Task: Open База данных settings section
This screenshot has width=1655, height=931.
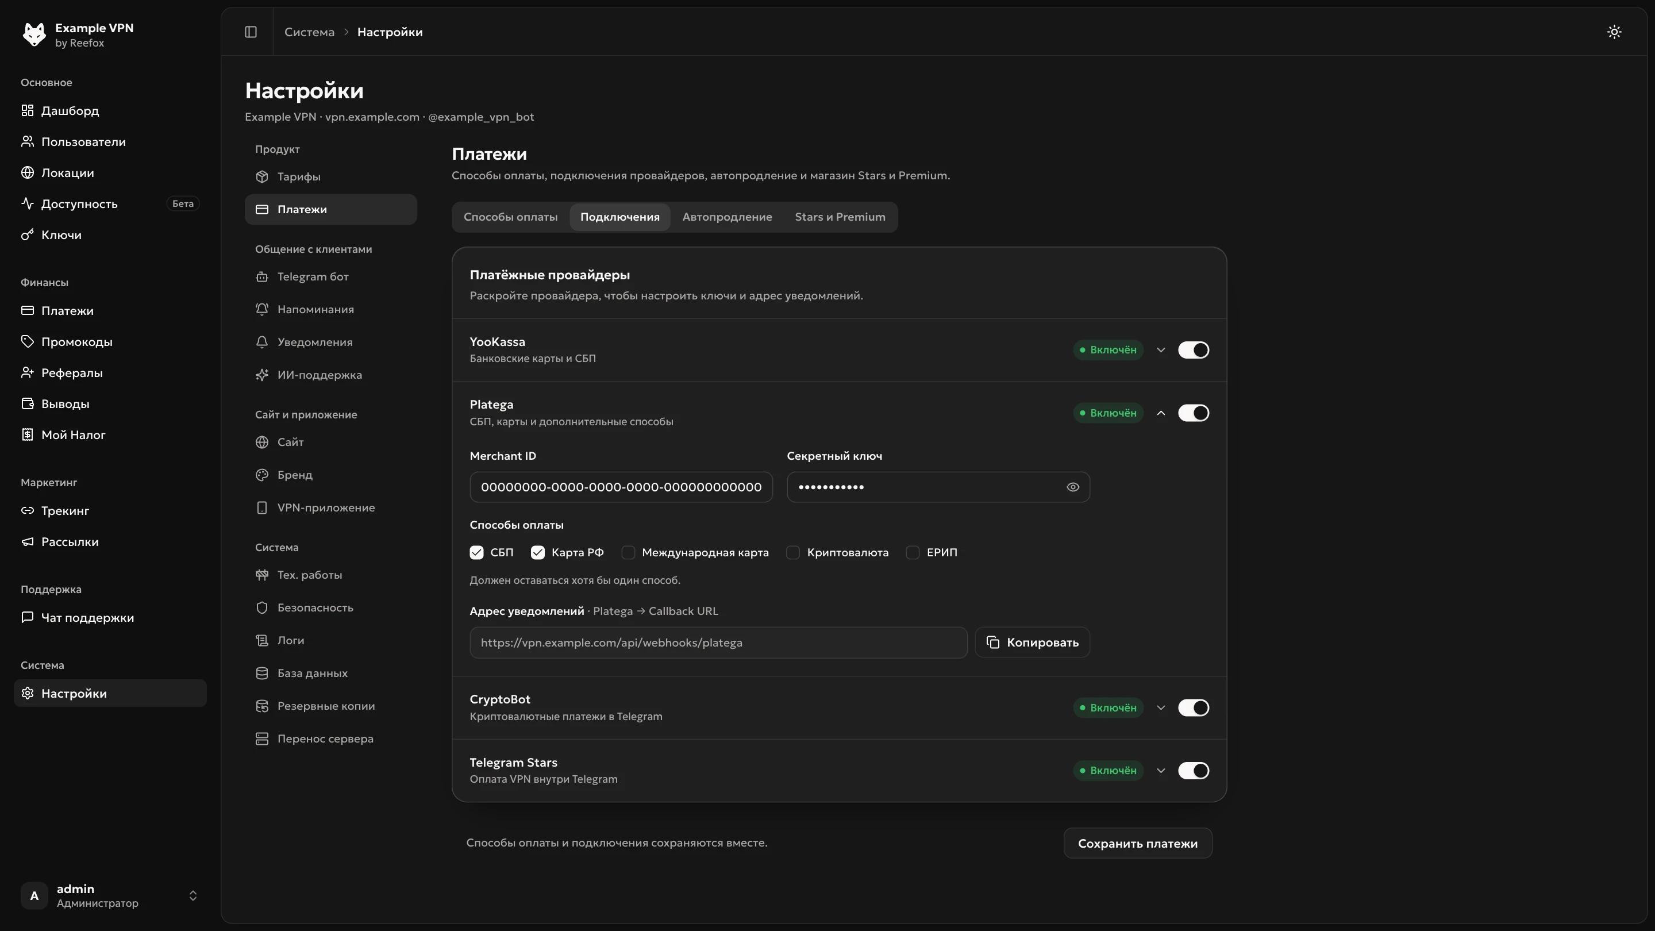Action: [x=331, y=673]
